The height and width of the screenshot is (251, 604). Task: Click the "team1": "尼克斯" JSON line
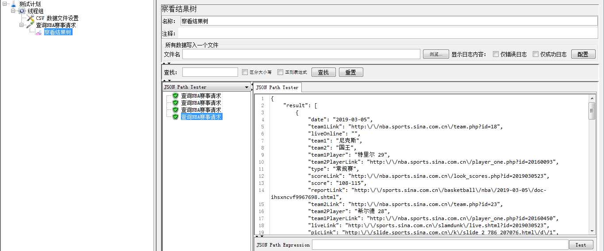pos(335,141)
